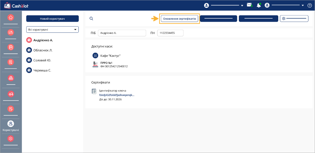The image size is (315, 153).
Task: Select the Користувачі users sidebar icon
Action: (x=10, y=124)
